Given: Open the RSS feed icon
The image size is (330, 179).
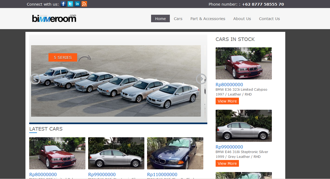Looking at the screenshot, I should point(84,4).
